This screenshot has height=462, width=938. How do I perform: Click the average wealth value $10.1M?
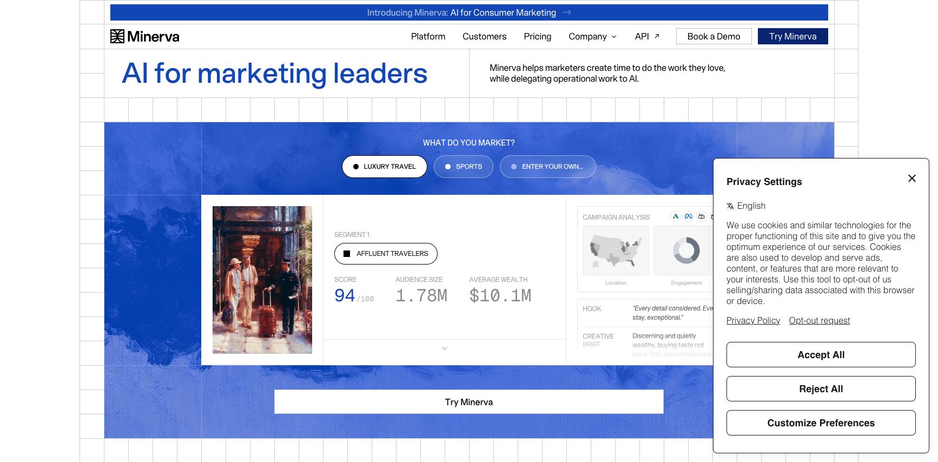coord(500,295)
